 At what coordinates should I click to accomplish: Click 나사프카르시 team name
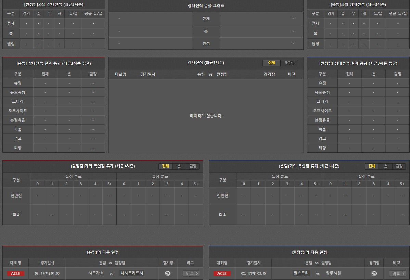(132, 273)
